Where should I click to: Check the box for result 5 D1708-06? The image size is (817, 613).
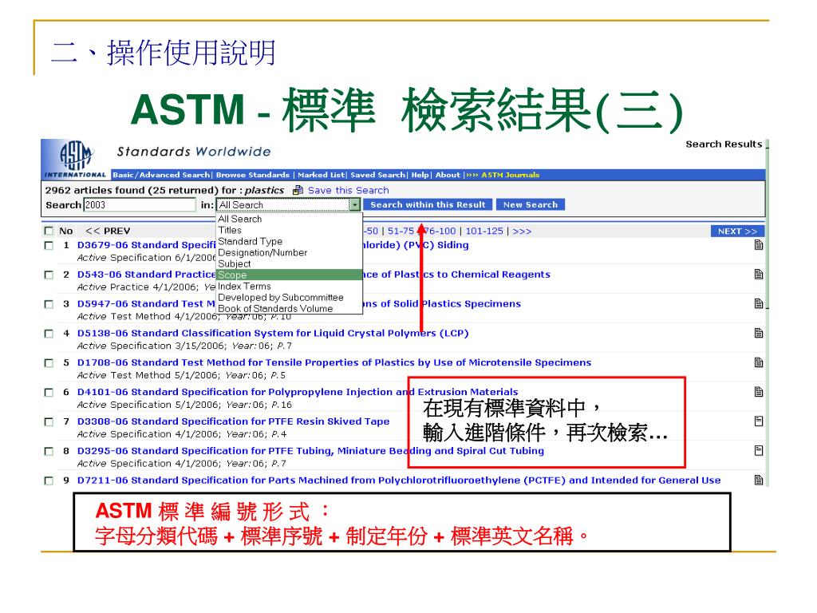click(49, 363)
